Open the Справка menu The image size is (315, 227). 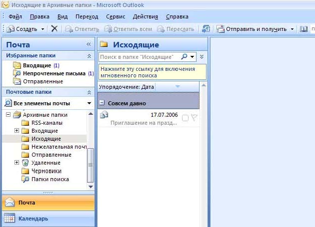[x=177, y=16]
